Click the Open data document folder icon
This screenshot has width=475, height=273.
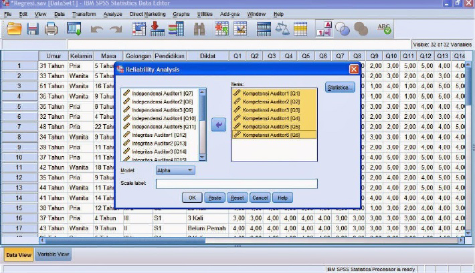click(x=14, y=29)
